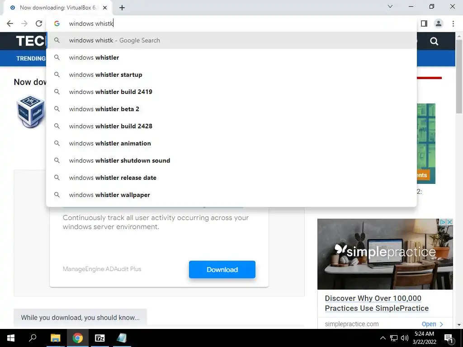Click the Open link on SimplePractice ad
Image resolution: width=463 pixels, height=347 pixels.
pos(432,324)
